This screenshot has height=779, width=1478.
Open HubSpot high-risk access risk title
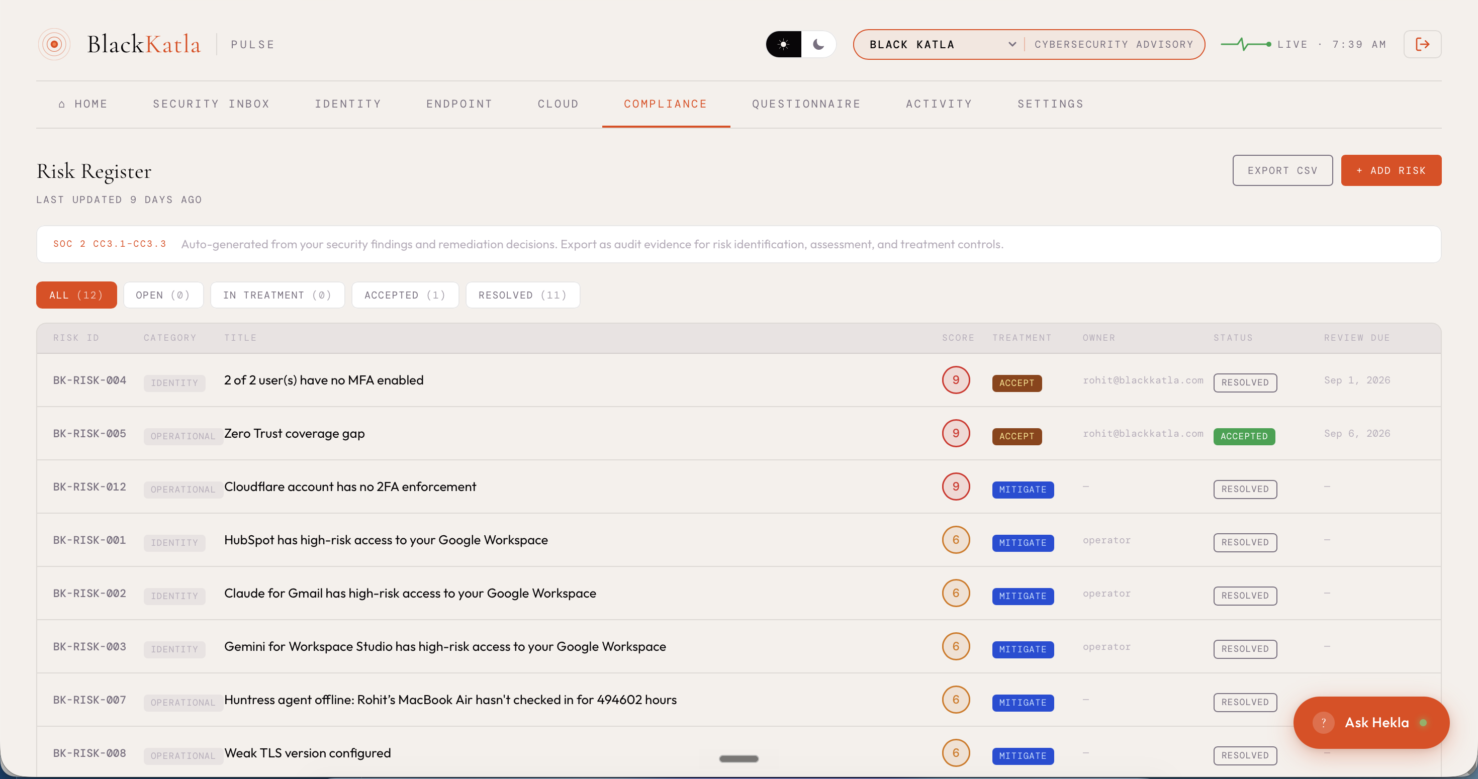point(386,540)
